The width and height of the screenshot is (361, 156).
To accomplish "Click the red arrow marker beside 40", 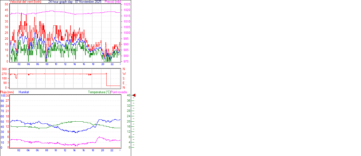I will (134, 95).
